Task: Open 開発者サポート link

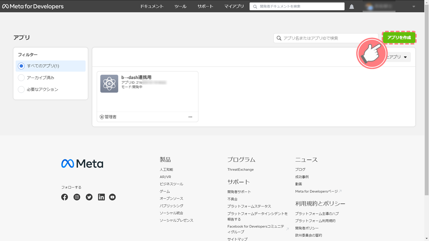Action: tap(239, 192)
